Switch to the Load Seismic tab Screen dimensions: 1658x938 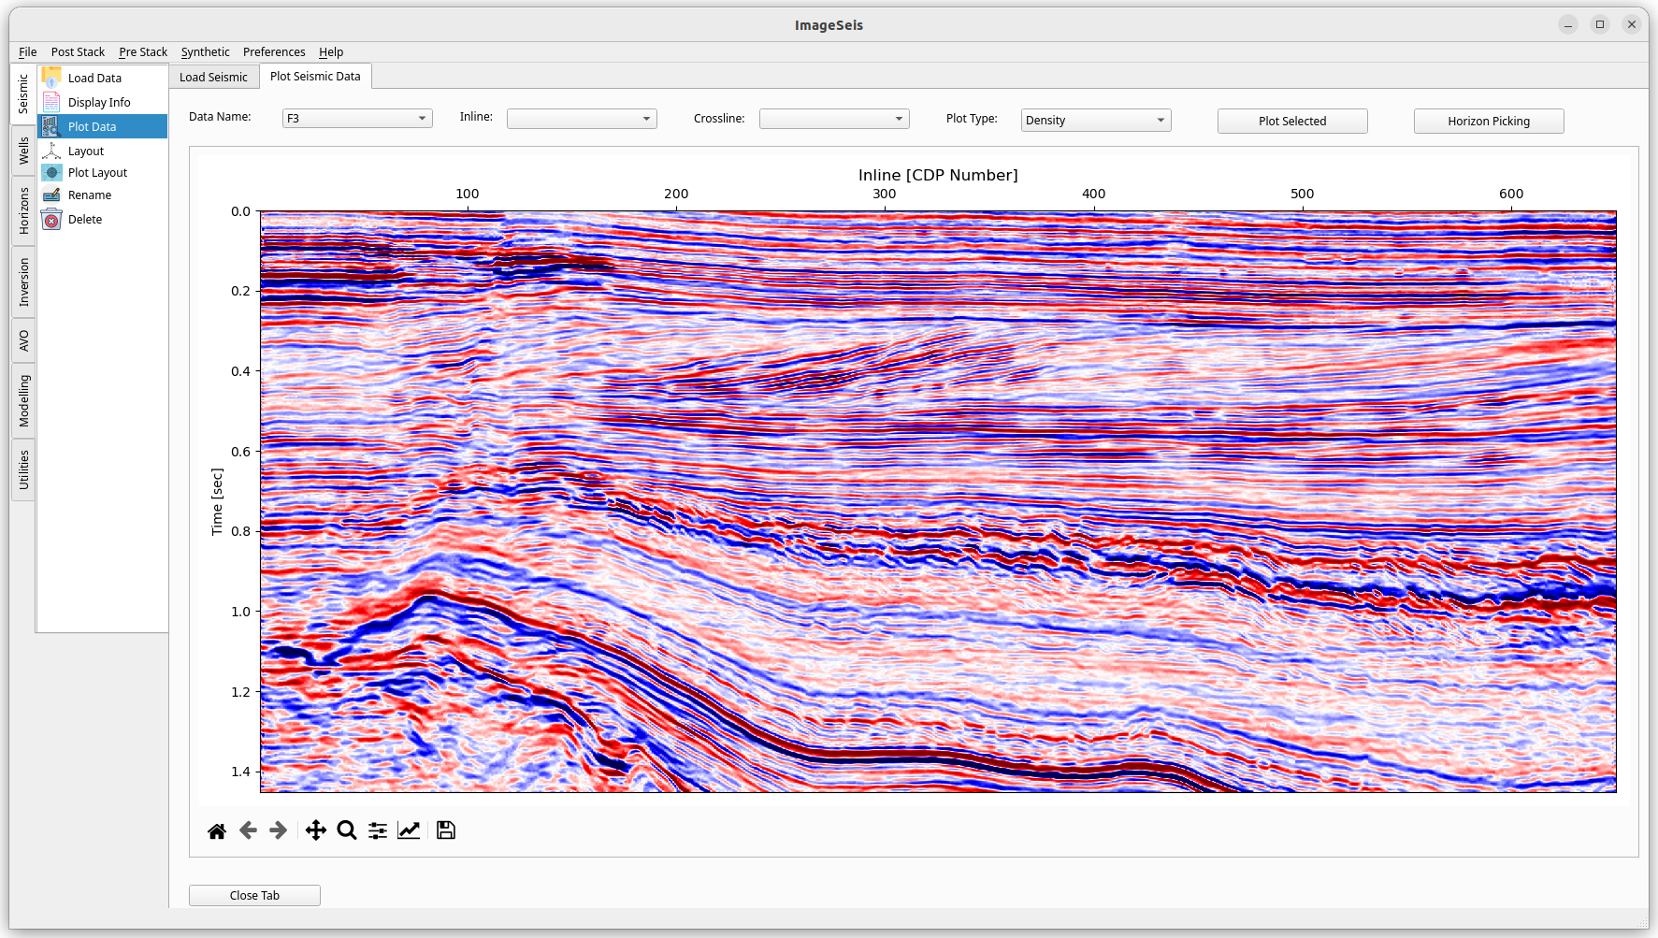coord(213,78)
